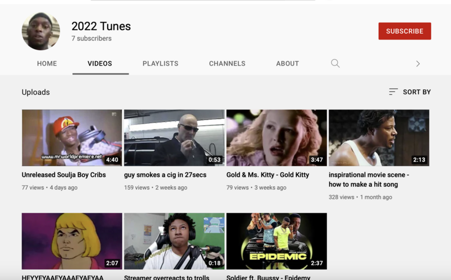Click the 2:07 duration badge

click(112, 263)
